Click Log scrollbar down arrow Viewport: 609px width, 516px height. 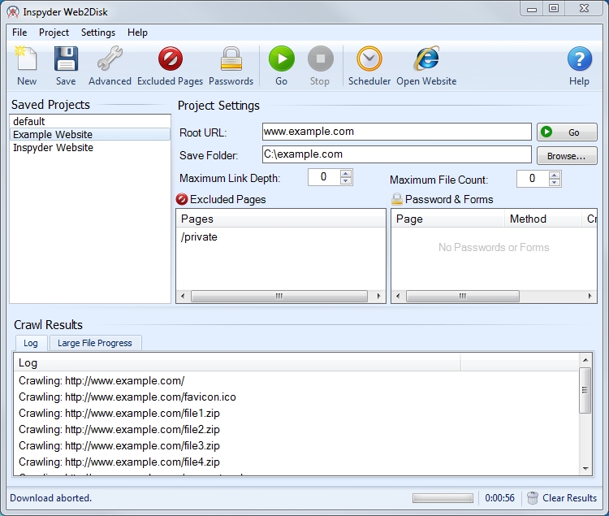585,469
